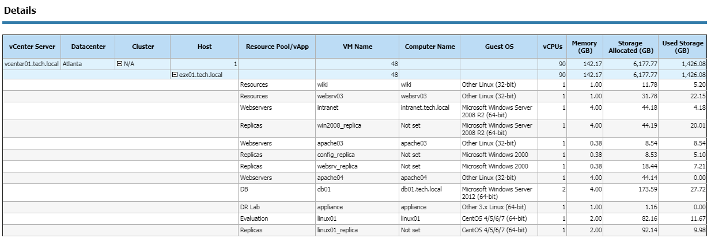Click the 92.14 storage allocated value
This screenshot has height=238, width=711.
648,230
